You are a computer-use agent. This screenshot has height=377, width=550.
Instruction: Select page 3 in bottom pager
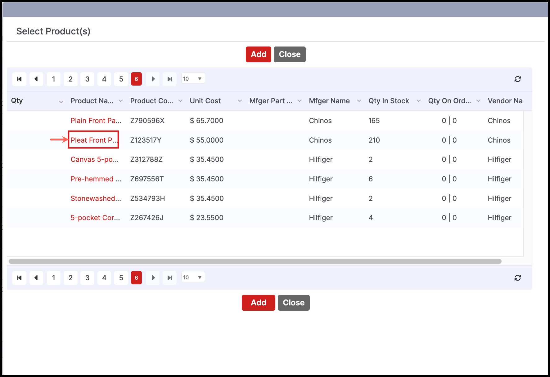tap(88, 278)
